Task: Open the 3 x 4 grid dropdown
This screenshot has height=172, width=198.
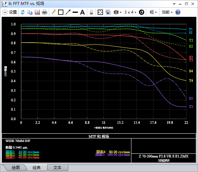Action: pos(131,12)
